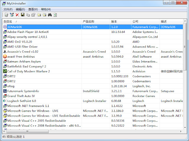Click version 8.0.56336 of Visual C++ 2005
The width and height of the screenshot is (189, 141).
click(118, 121)
